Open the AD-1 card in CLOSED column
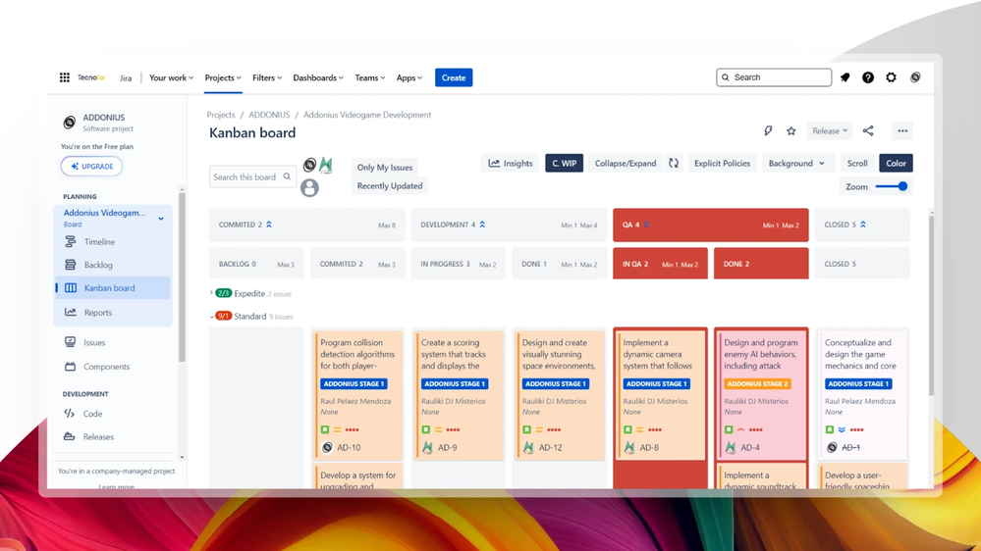The height and width of the screenshot is (551, 981). click(x=862, y=395)
